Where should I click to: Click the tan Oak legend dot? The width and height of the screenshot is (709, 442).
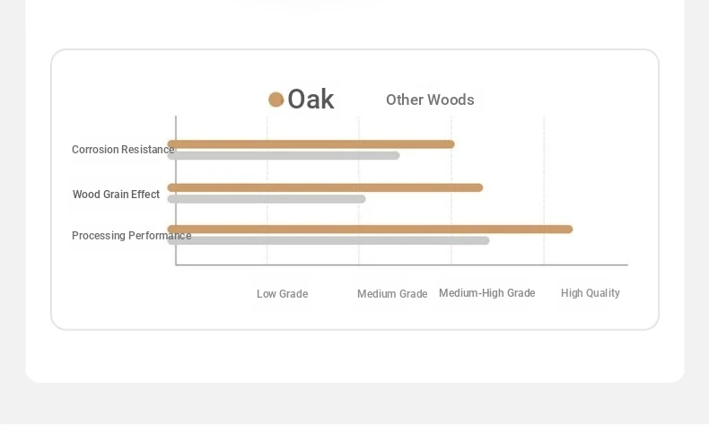(276, 100)
